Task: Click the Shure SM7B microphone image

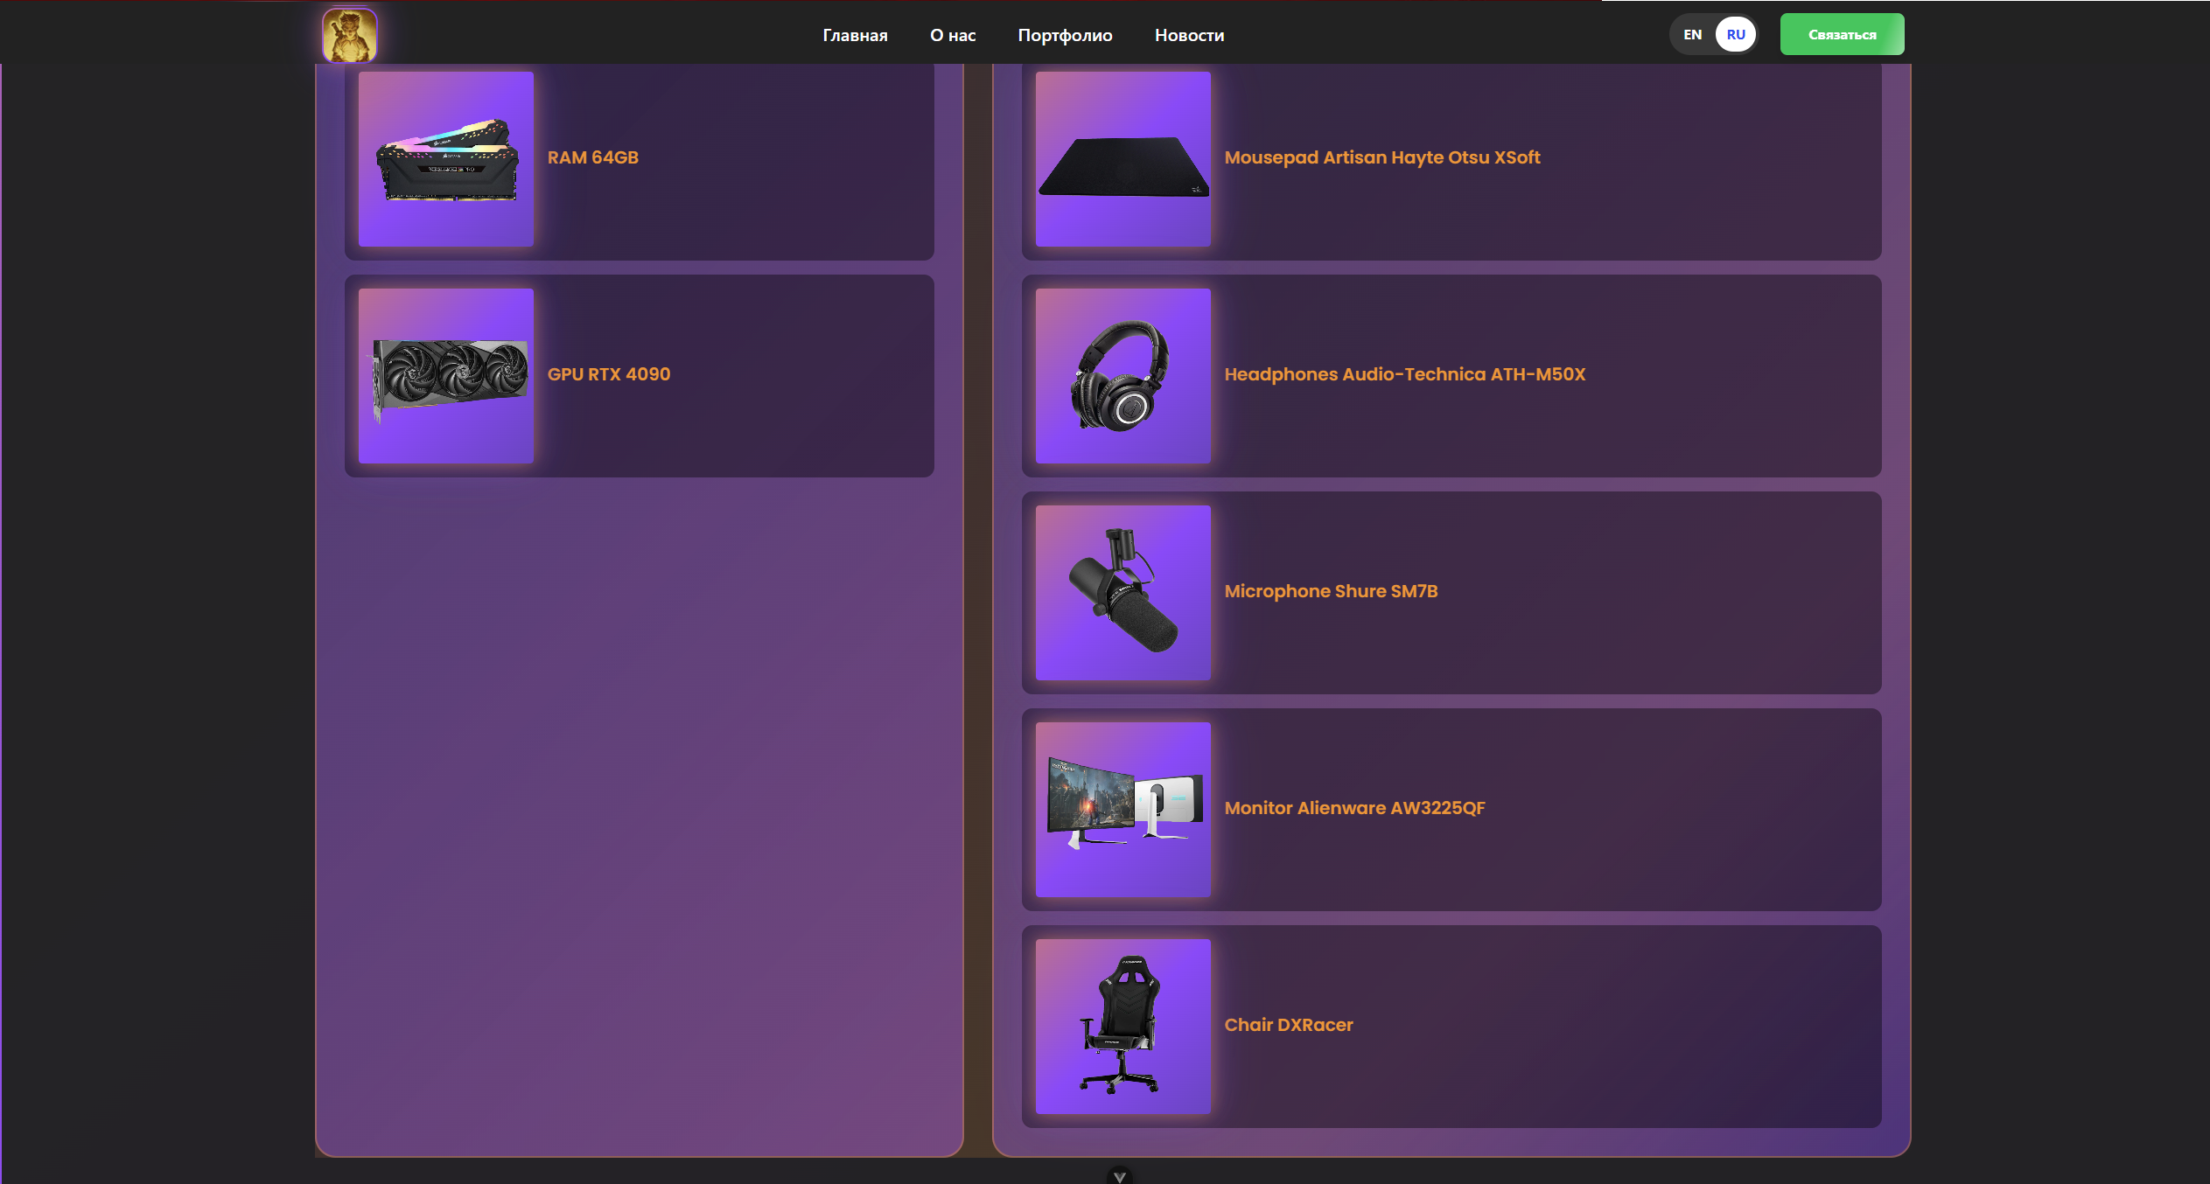Action: (1123, 593)
